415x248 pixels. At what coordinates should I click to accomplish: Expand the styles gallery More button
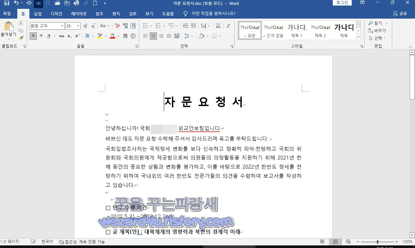(x=358, y=37)
